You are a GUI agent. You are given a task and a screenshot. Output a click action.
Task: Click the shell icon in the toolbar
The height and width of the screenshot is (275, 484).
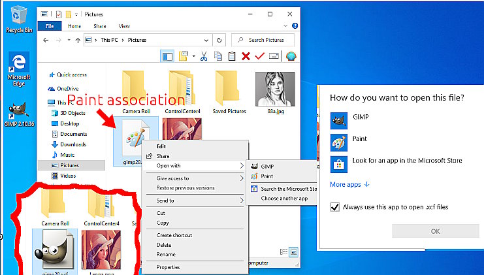click(x=291, y=56)
